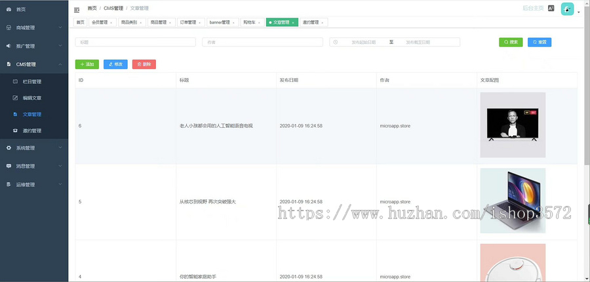This screenshot has height=282, width=590.
Task: Open 编辑文章 in the sidebar
Action: click(34, 98)
